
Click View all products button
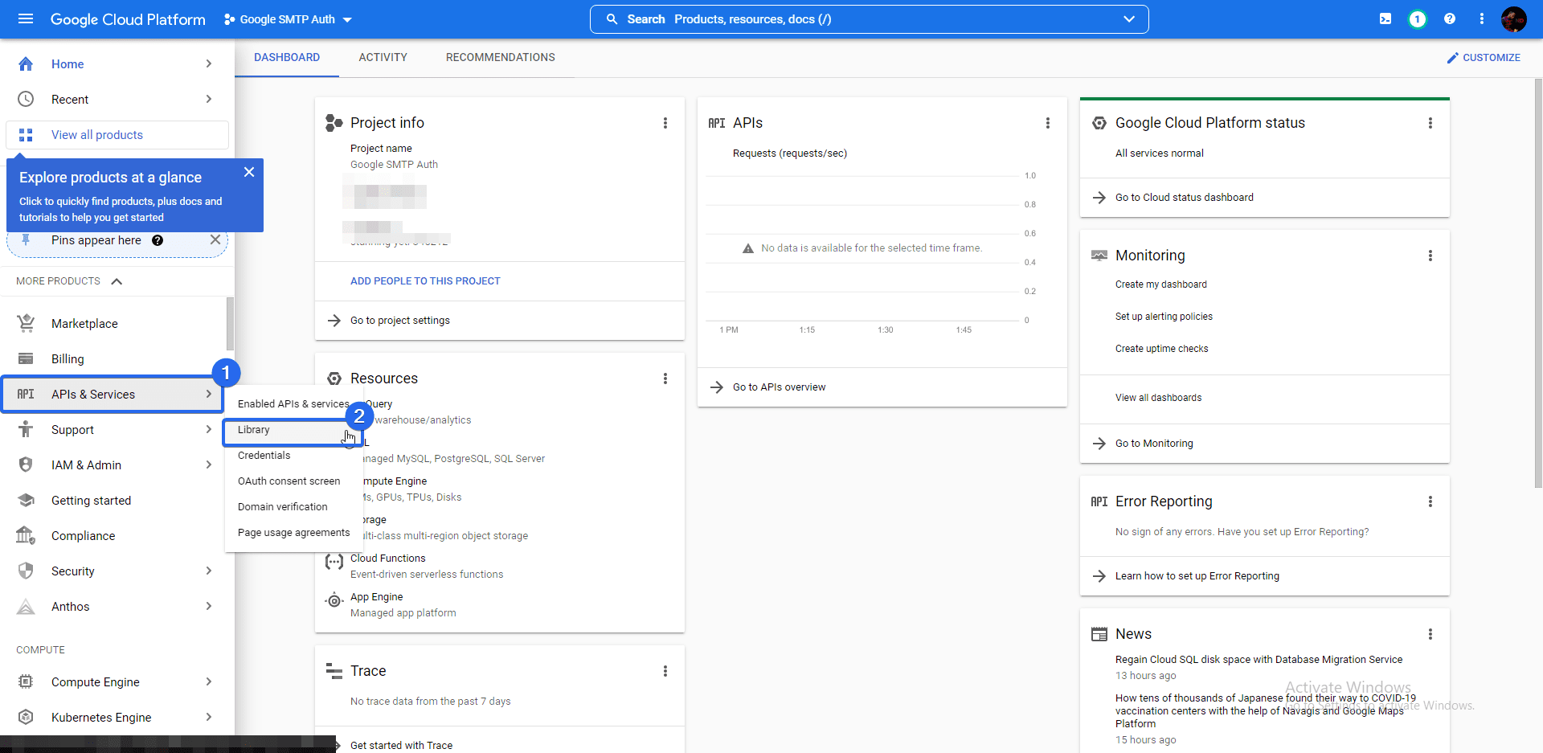tap(117, 135)
